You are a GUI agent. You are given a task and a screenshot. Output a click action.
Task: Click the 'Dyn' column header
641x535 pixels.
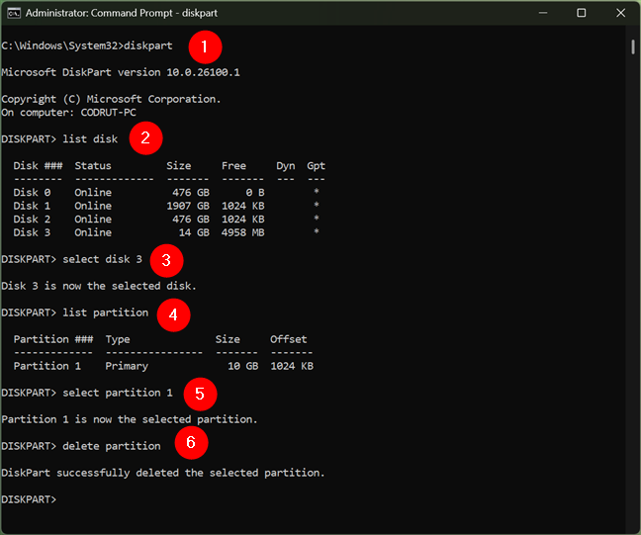[x=285, y=166]
